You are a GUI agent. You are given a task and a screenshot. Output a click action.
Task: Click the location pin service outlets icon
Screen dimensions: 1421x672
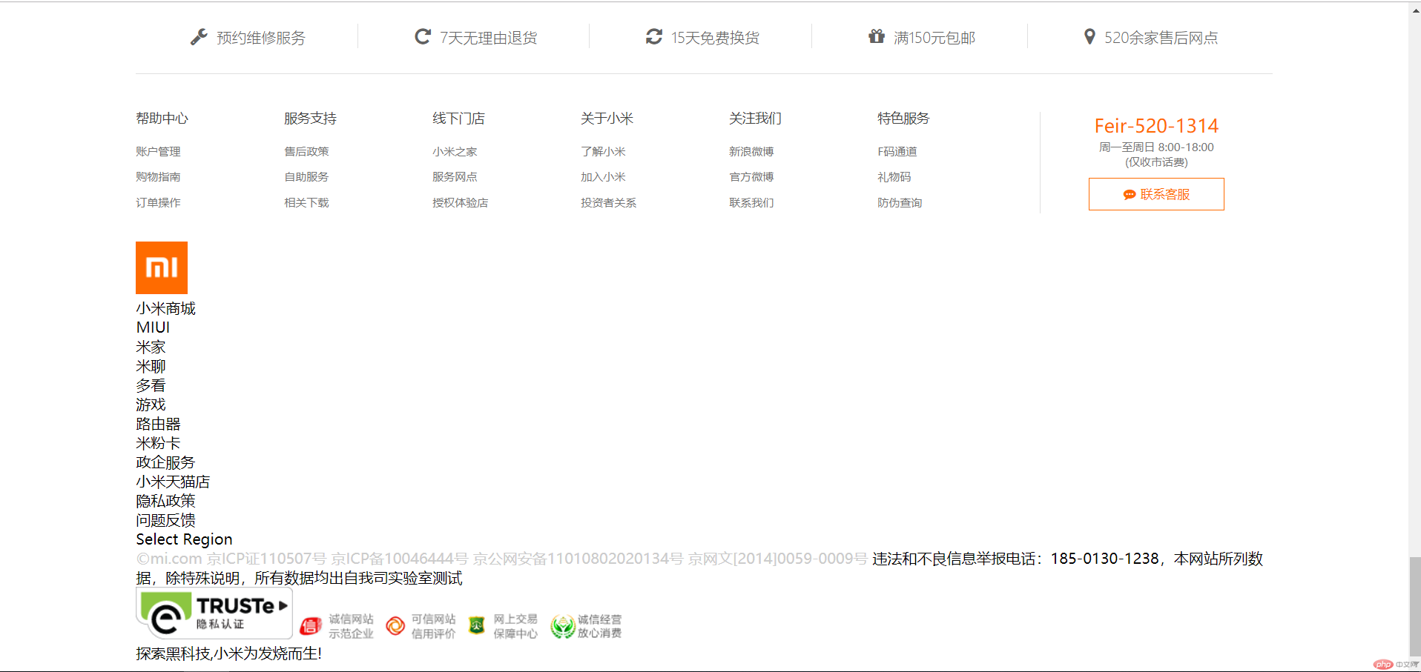coord(1089,36)
